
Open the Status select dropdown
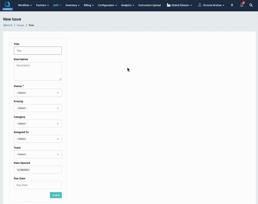pyautogui.click(x=38, y=93)
